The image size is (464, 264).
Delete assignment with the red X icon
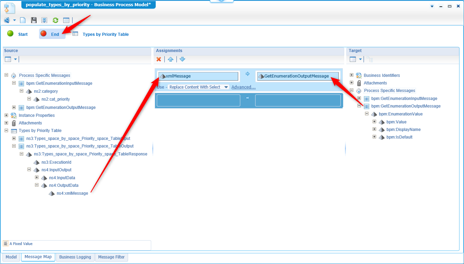click(x=159, y=59)
